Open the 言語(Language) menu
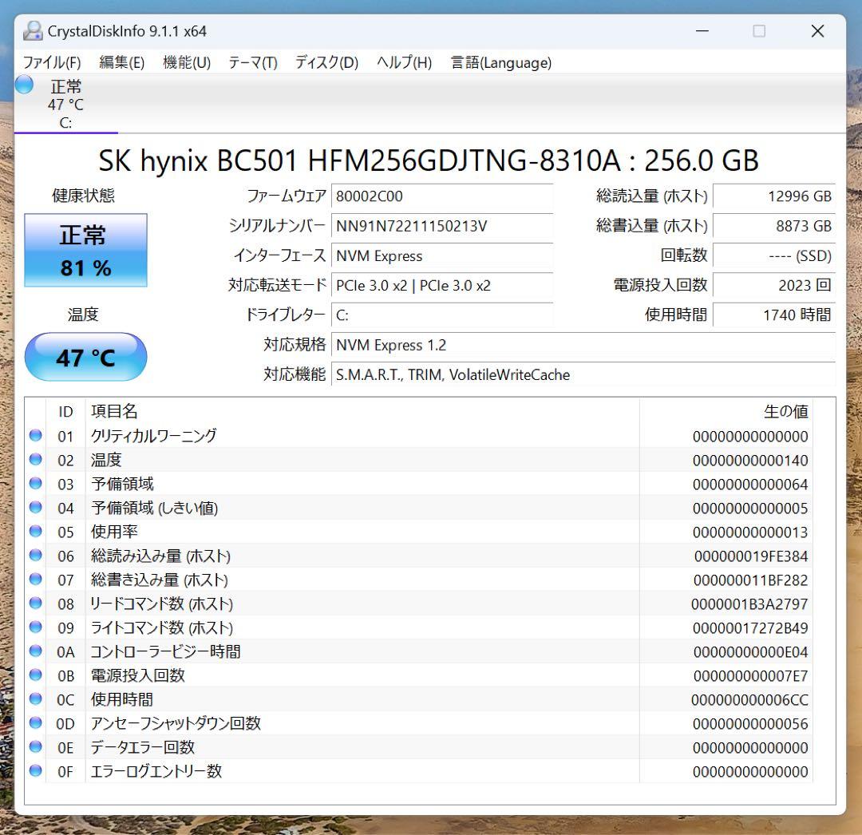 [500, 63]
